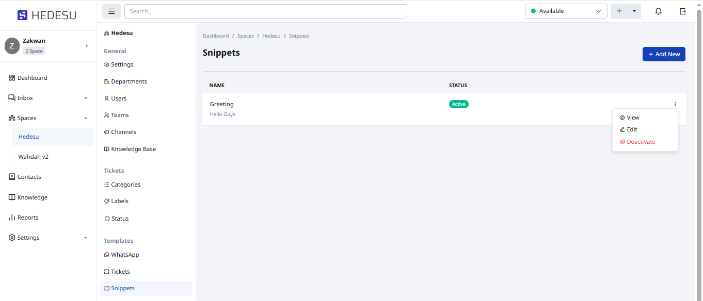The height and width of the screenshot is (301, 703).
Task: Choose Edit in the snippet menu
Action: click(632, 129)
